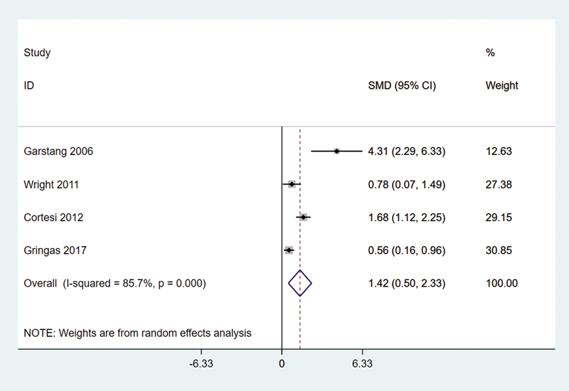Click the SMD (95% CI) column header
569x391 pixels.
[x=402, y=85]
